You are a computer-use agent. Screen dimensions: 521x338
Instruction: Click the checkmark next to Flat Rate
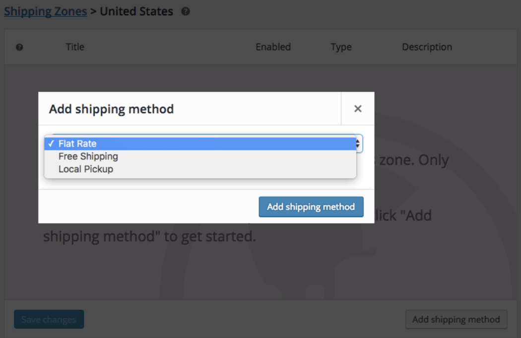coord(51,144)
